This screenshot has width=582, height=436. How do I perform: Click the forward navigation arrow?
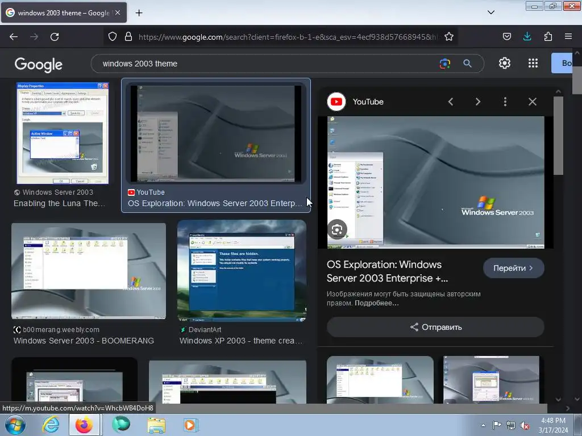[x=34, y=37]
